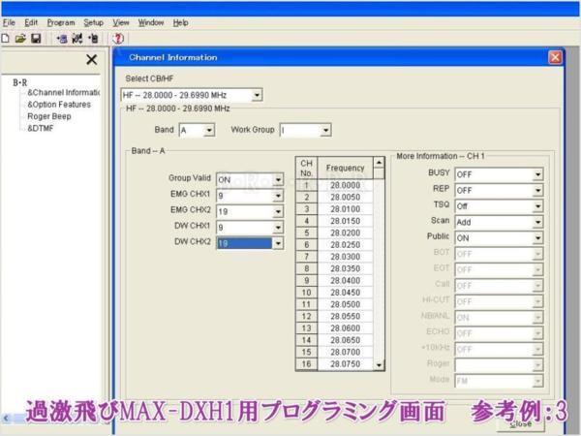Select frequency cell 28.0150
Screen dimensions: 581x436
point(346,221)
